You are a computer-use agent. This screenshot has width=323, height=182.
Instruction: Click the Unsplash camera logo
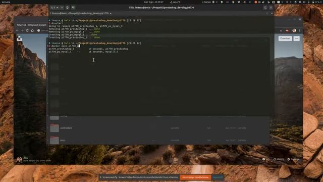click(x=19, y=38)
